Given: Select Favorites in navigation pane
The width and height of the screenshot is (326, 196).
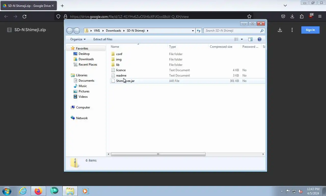Looking at the screenshot, I should coord(82,48).
